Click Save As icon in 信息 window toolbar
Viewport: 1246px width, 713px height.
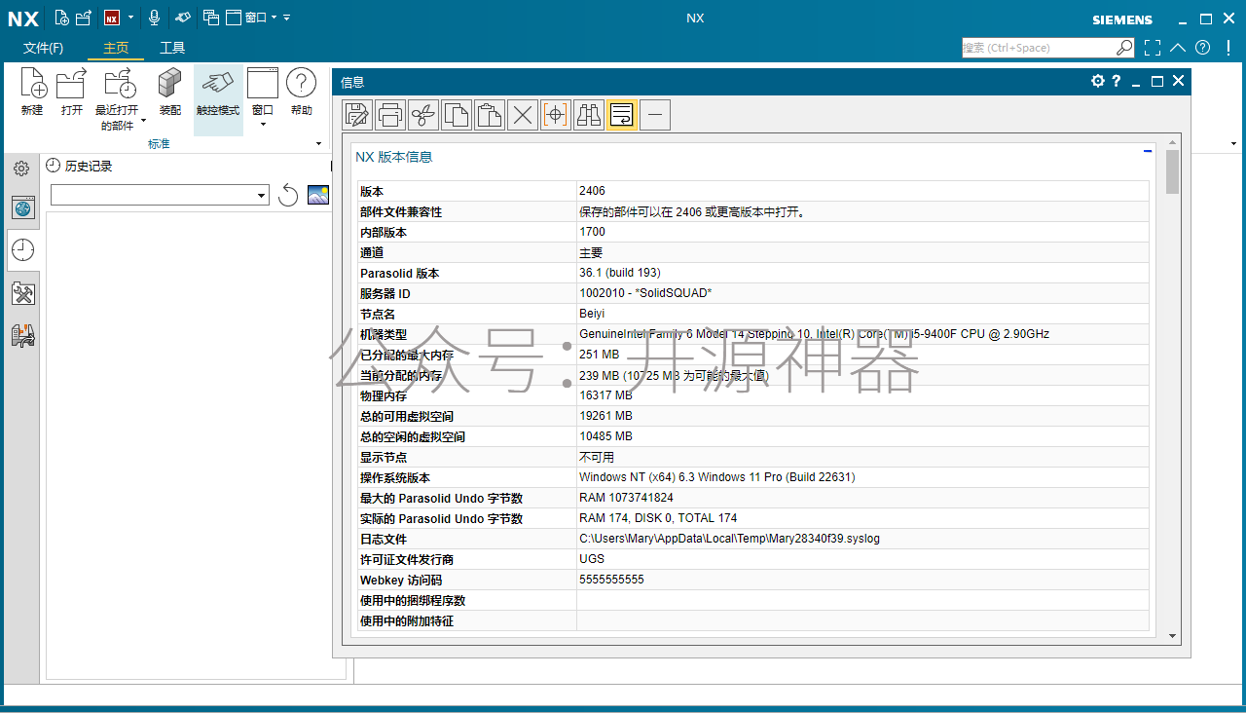click(357, 115)
